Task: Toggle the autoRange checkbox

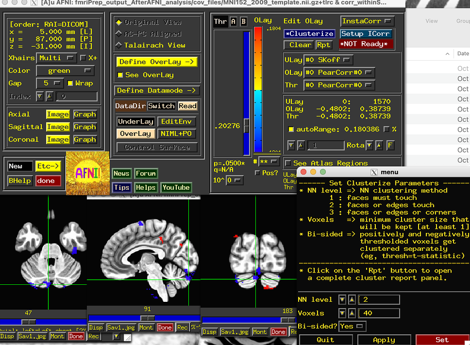Action: (x=291, y=130)
